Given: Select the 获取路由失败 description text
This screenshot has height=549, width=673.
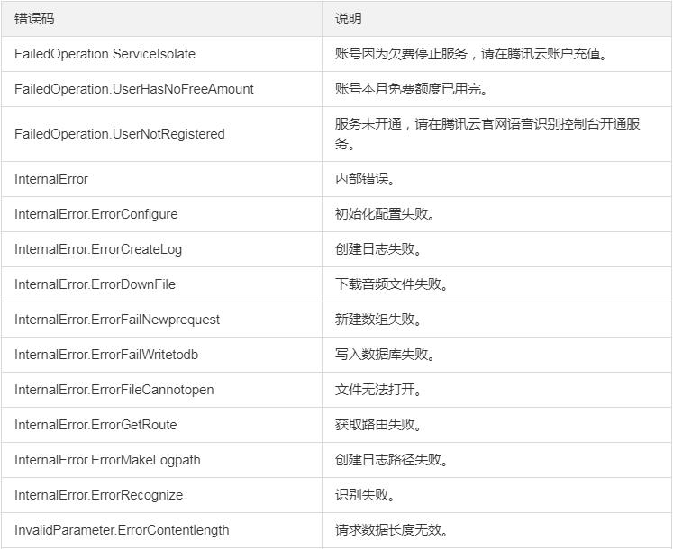Looking at the screenshot, I should [378, 425].
